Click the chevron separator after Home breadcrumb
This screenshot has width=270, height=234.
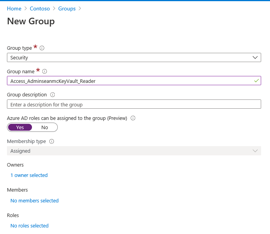coord(26,8)
